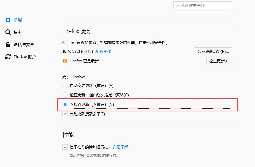The width and height of the screenshot is (255, 167).
Task: Click the 隐私与安全 lock icon
Action: (8, 45)
